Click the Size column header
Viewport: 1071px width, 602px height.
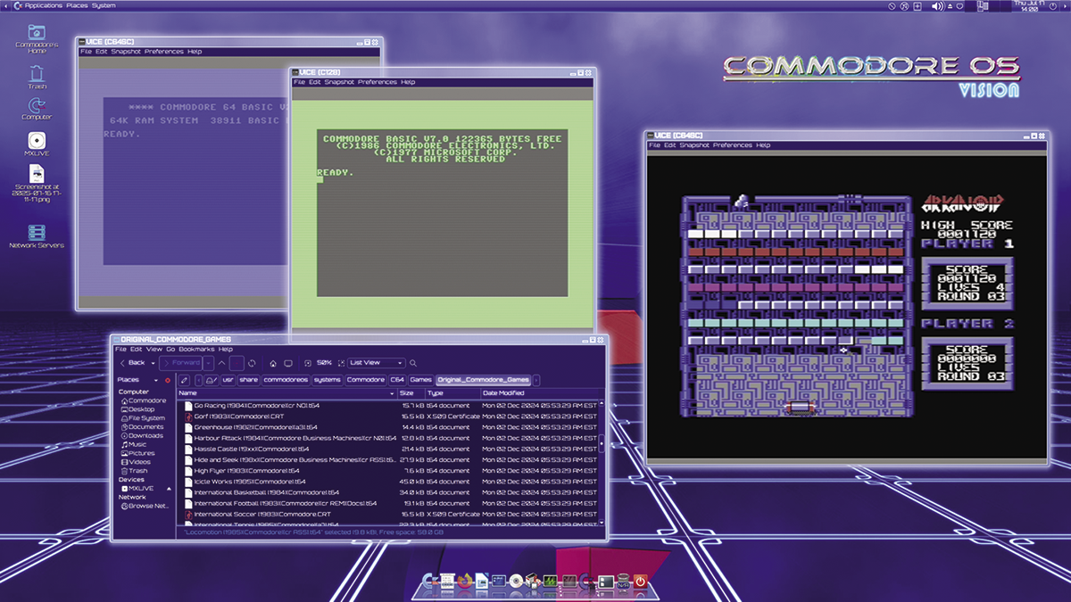[x=410, y=393]
